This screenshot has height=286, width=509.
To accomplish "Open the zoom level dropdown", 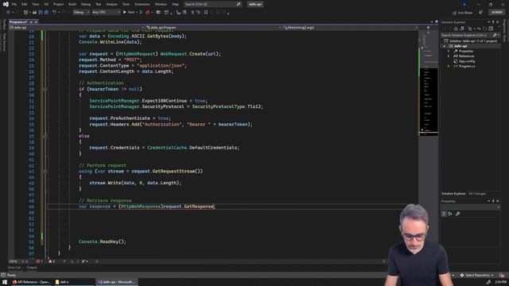I will tap(17, 261).
